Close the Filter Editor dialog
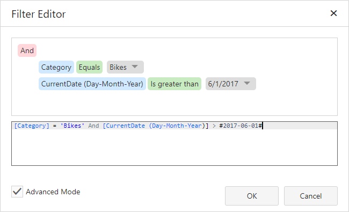 point(333,13)
